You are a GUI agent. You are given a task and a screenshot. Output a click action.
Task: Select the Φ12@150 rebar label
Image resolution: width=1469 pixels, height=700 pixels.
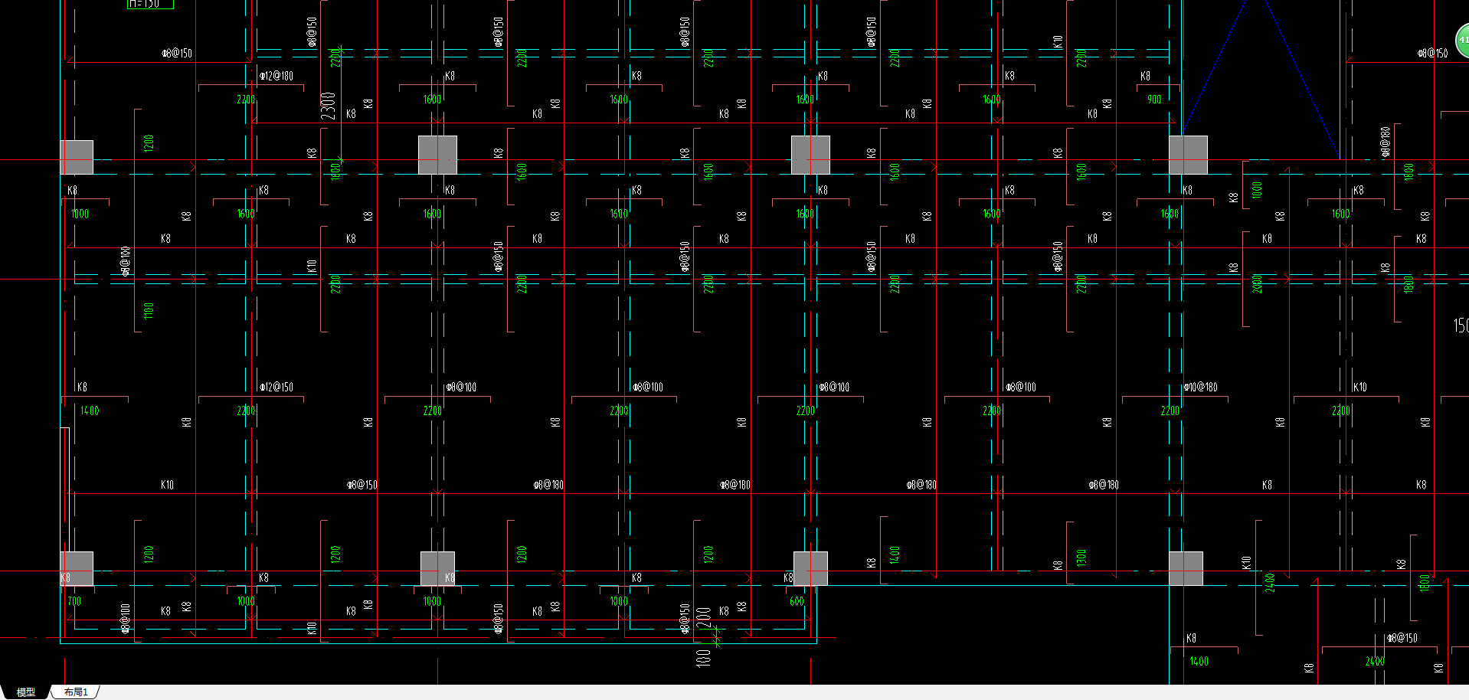click(276, 387)
